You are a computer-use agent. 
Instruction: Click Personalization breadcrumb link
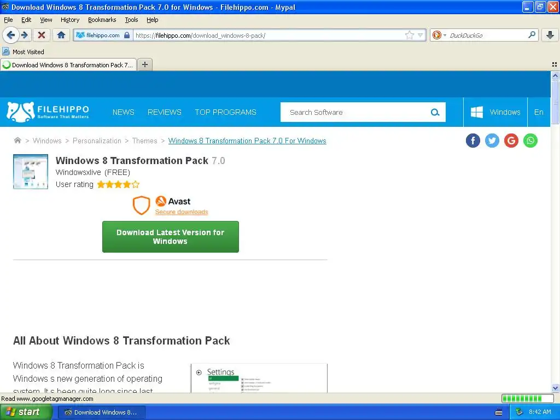pos(97,141)
